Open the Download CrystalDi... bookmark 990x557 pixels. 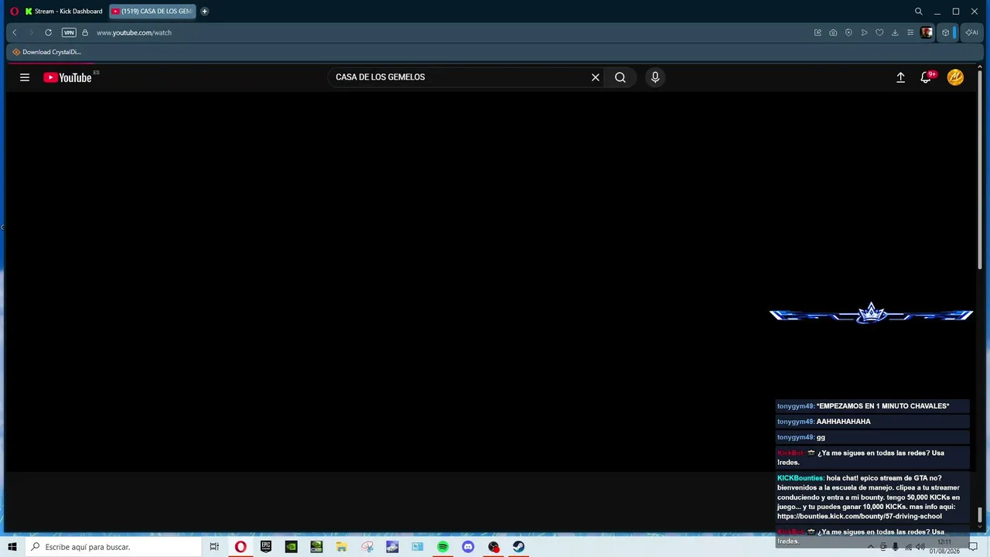click(46, 52)
